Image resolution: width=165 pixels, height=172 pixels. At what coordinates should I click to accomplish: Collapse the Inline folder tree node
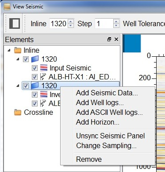(9, 51)
